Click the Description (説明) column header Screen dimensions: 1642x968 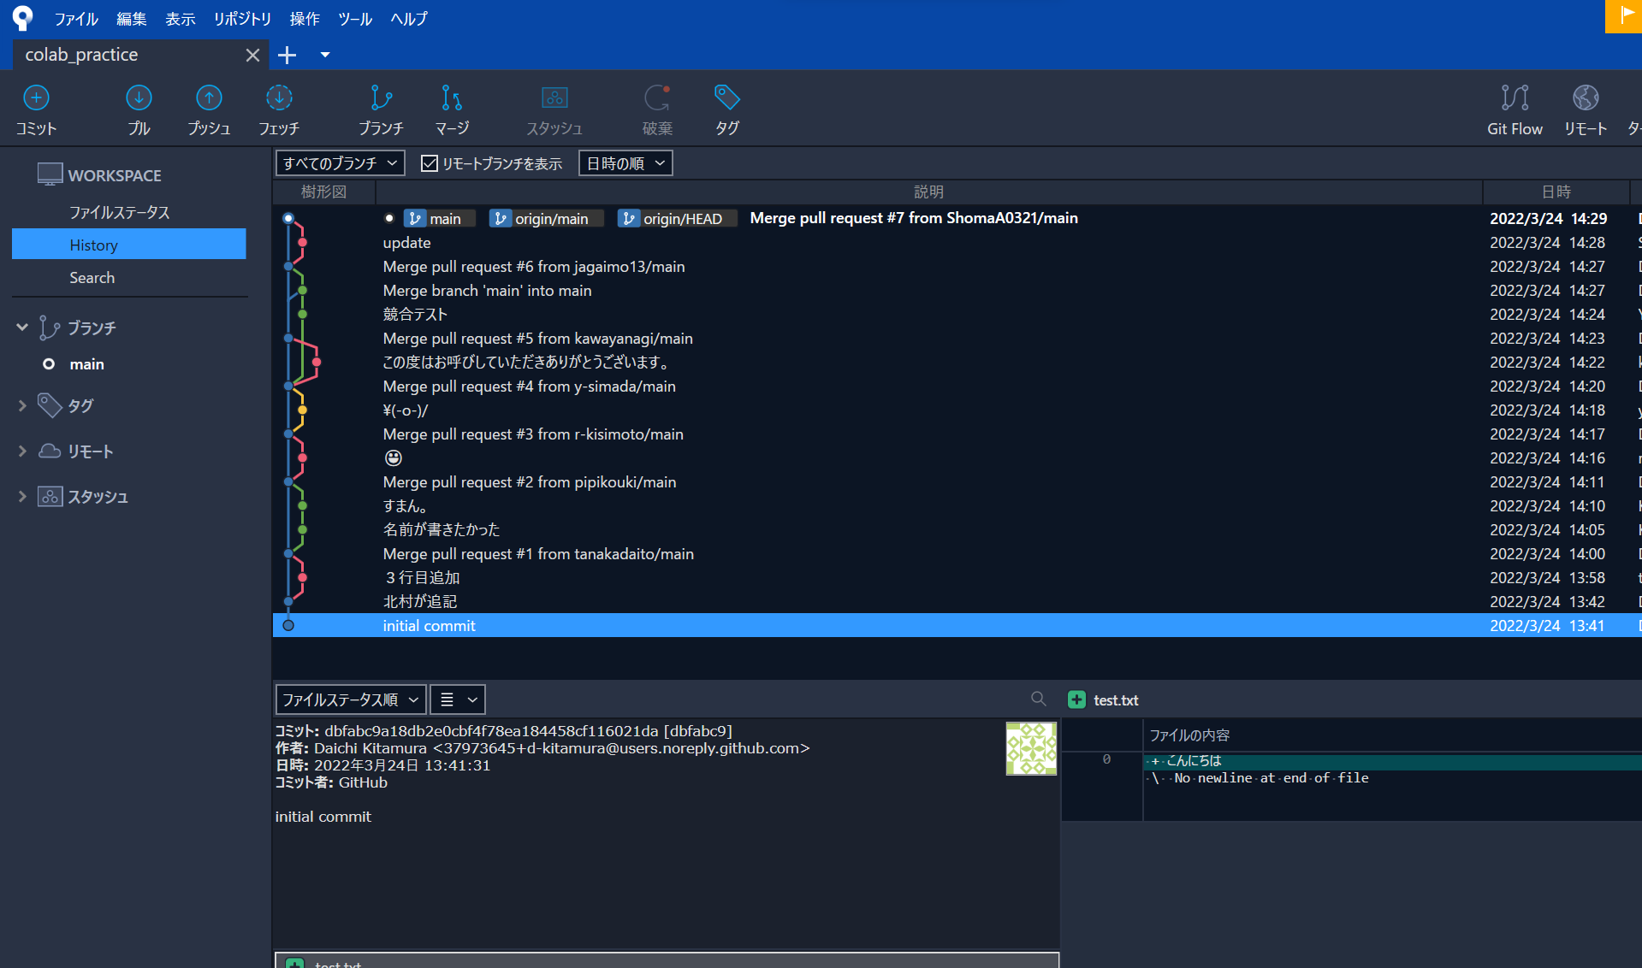[928, 192]
